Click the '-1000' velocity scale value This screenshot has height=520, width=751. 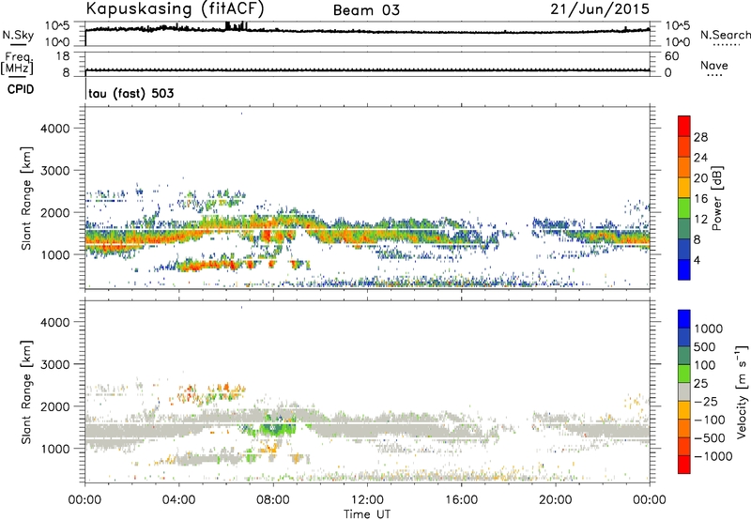point(713,456)
